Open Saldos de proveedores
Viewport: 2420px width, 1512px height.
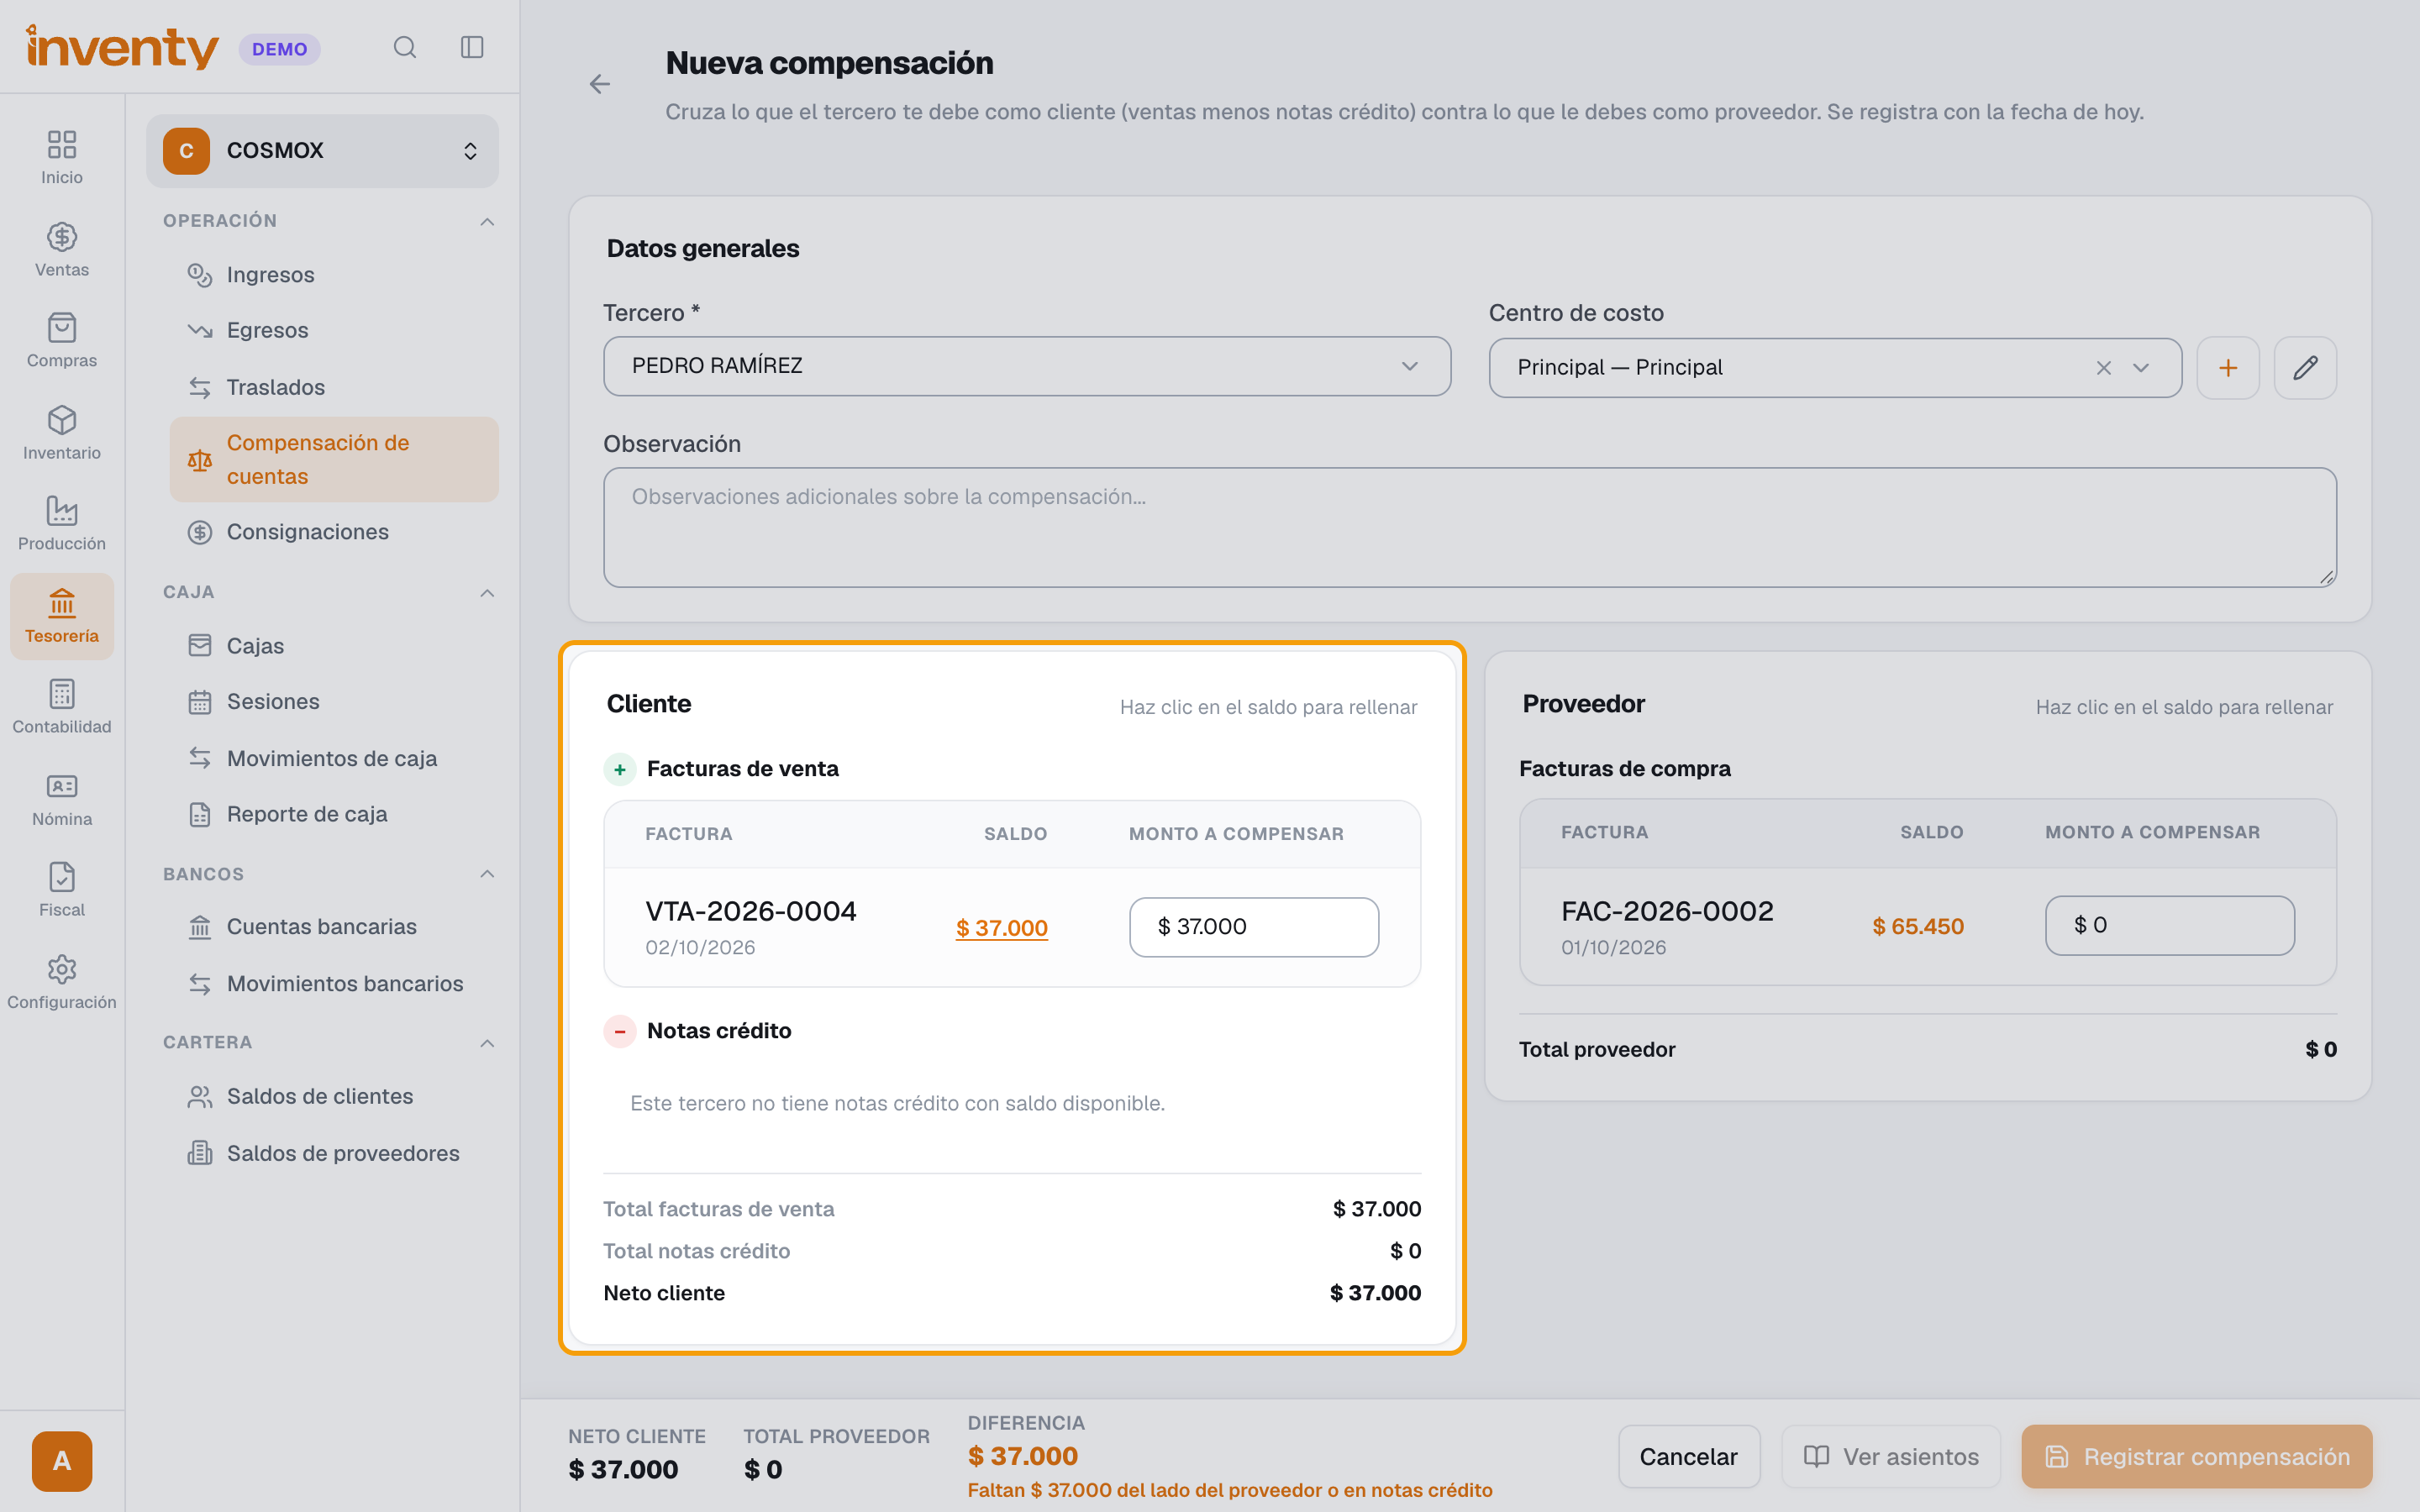[x=334, y=1153]
